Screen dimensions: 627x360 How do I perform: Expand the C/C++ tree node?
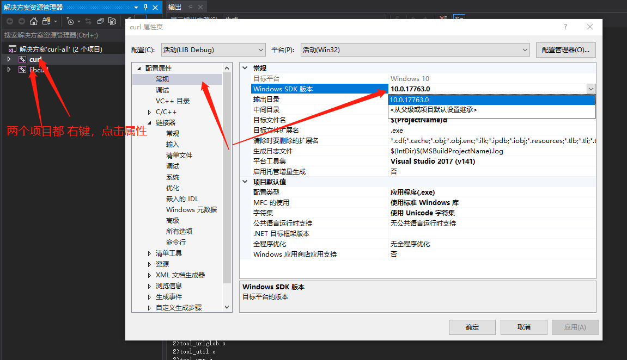click(149, 112)
